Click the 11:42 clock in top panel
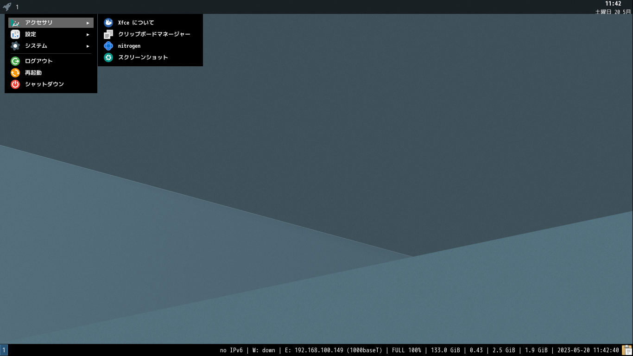The height and width of the screenshot is (356, 633). (x=613, y=4)
